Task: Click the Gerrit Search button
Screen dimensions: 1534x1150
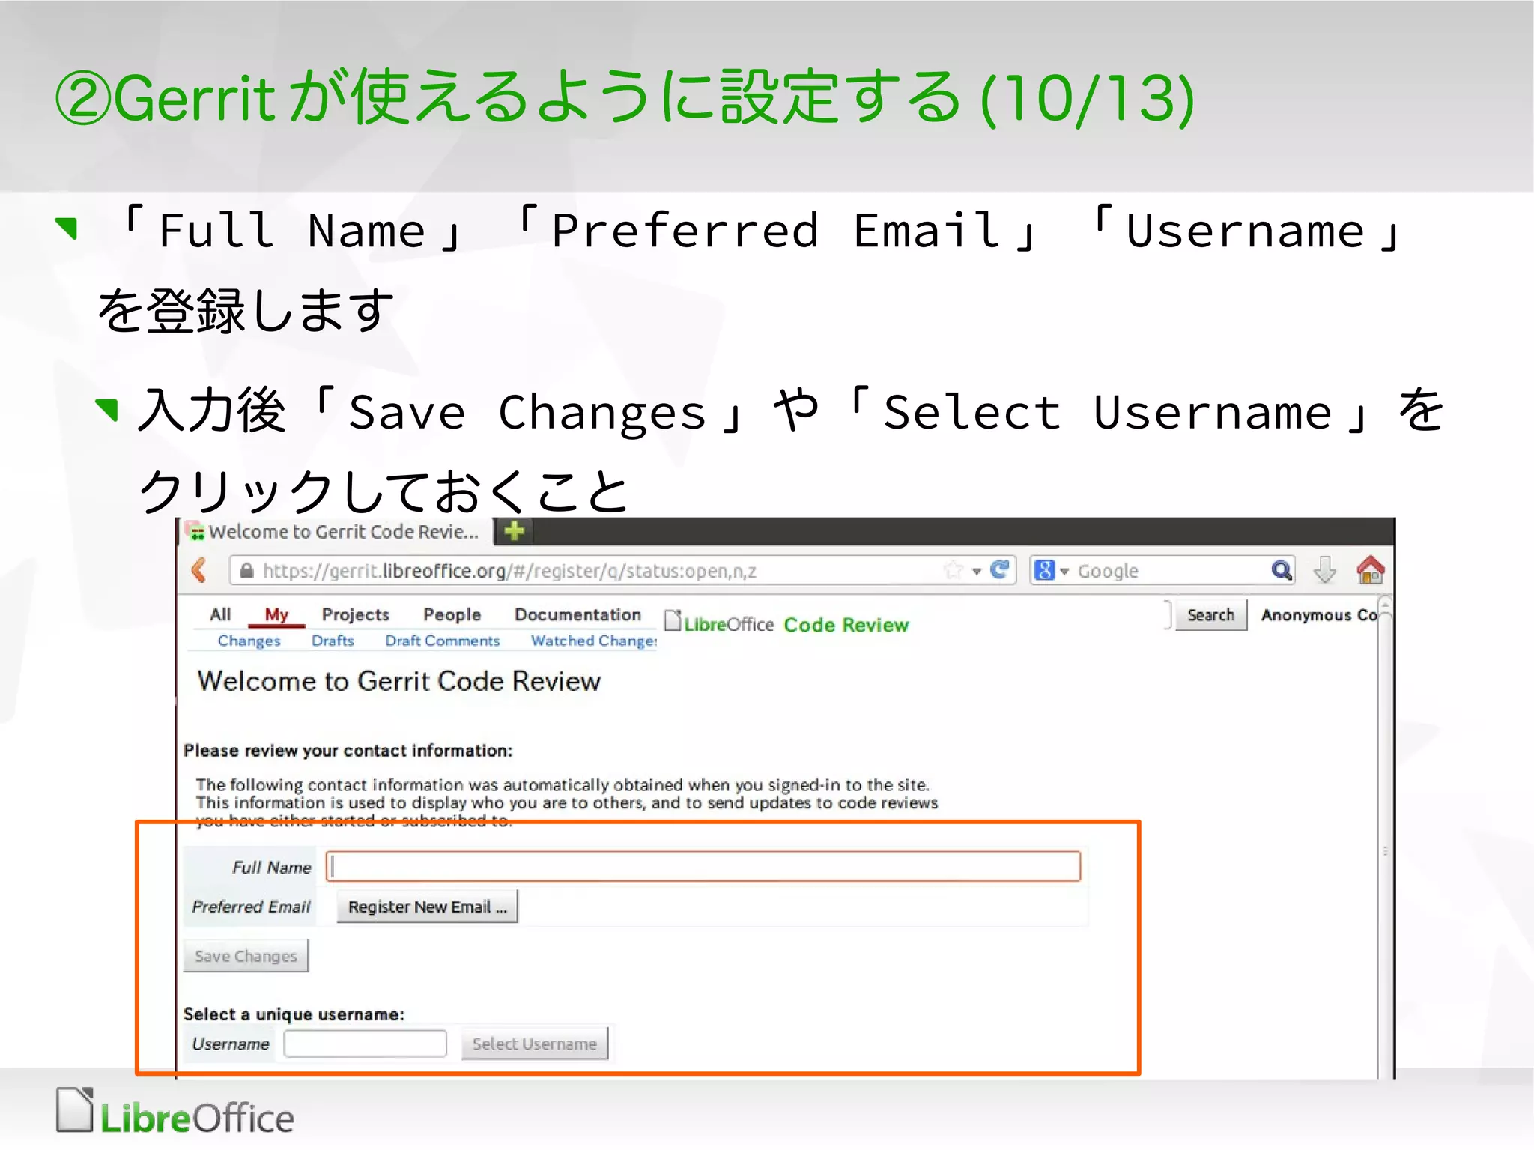Action: coord(1210,615)
